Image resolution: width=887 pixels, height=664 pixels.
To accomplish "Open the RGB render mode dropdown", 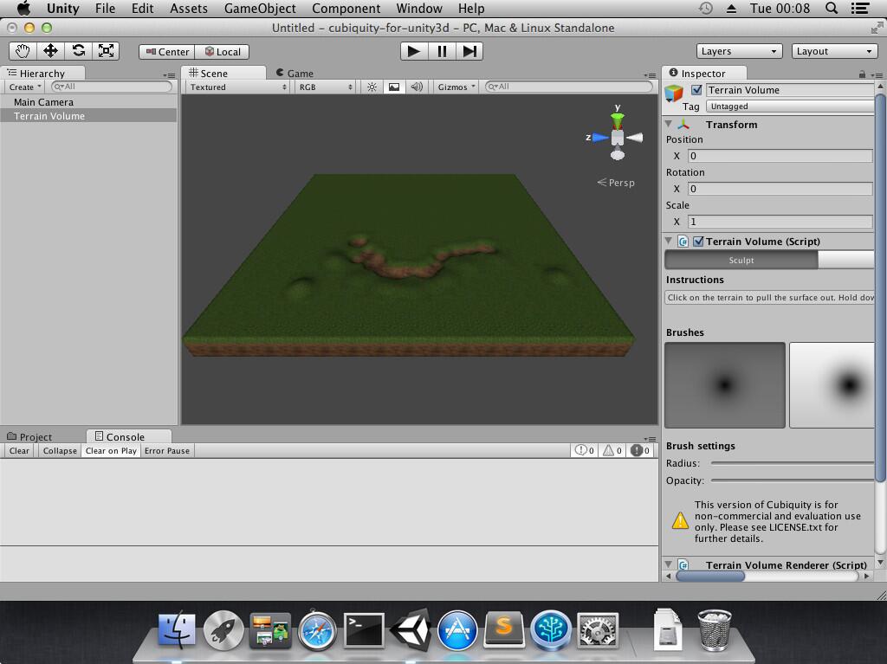I will click(326, 87).
